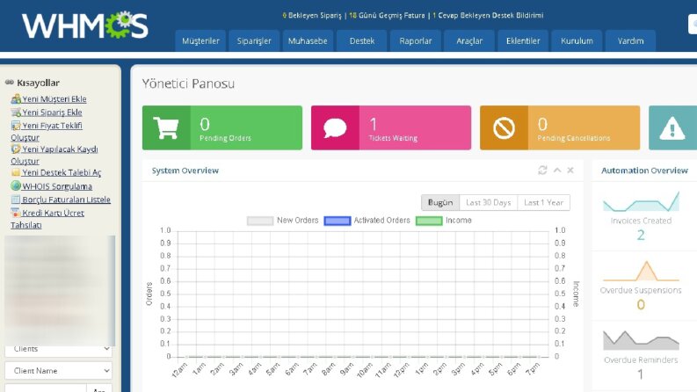Screen dimensions: 697x392
Task: Open Yeni Destek Talebi Aç link
Action: pyautogui.click(x=62, y=172)
